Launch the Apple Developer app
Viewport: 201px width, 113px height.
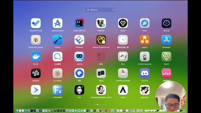coord(166,40)
